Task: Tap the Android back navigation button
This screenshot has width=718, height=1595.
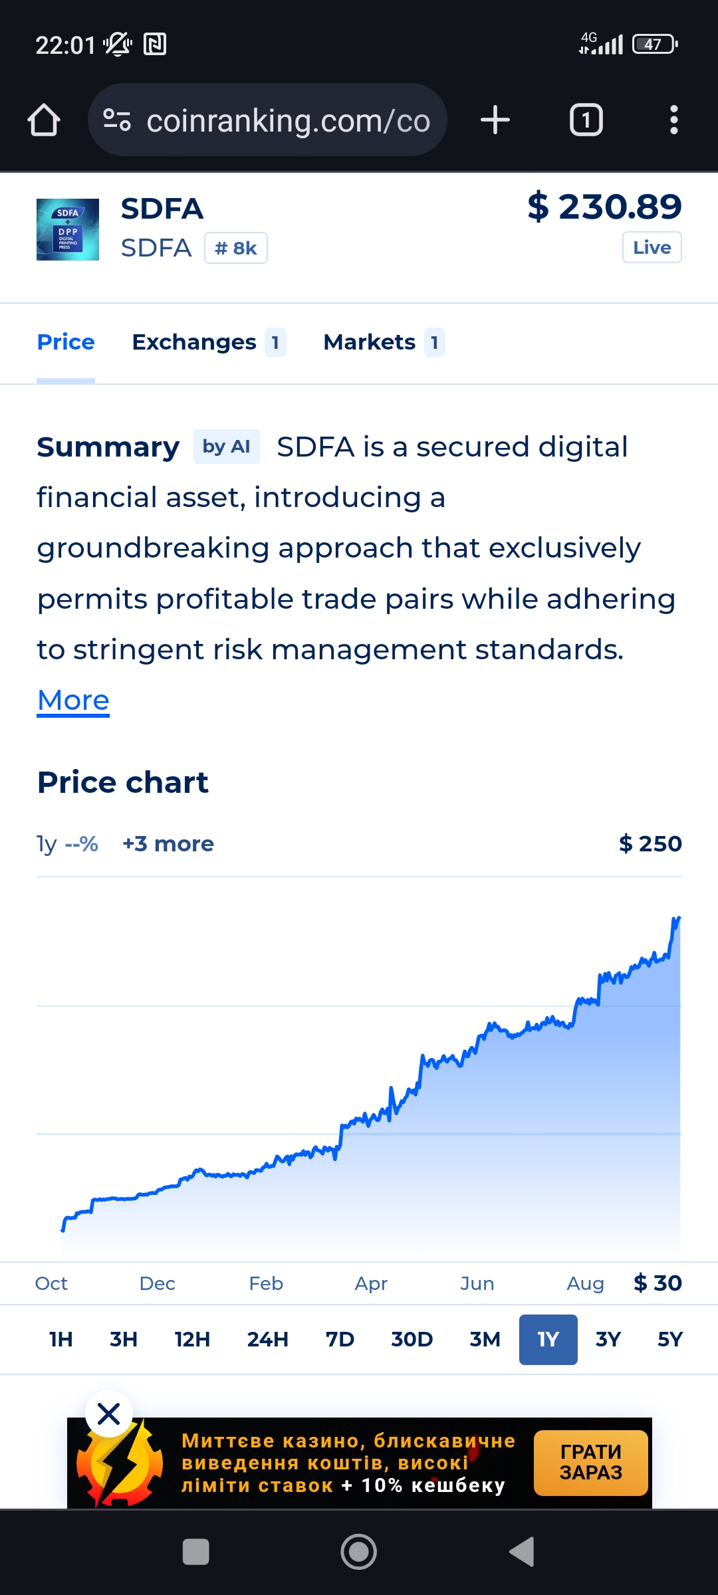Action: (522, 1552)
